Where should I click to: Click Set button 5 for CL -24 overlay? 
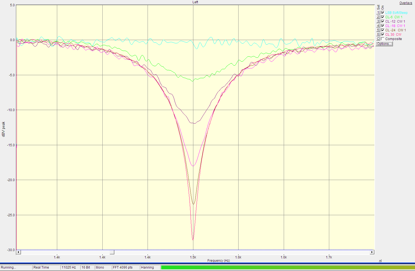tap(378, 30)
